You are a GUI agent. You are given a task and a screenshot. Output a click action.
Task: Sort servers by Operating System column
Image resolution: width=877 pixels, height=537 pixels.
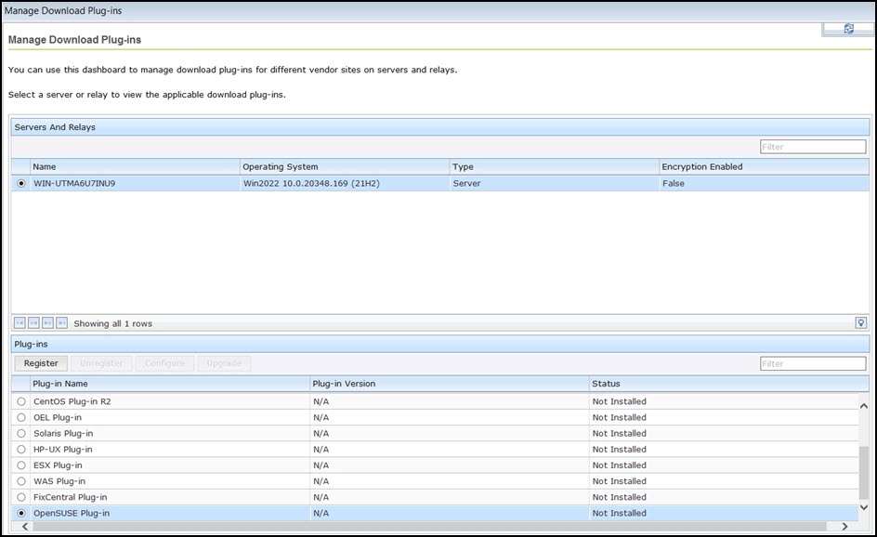pyautogui.click(x=280, y=167)
